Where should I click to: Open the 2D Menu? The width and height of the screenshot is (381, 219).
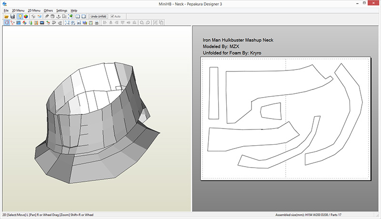pyautogui.click(x=34, y=10)
